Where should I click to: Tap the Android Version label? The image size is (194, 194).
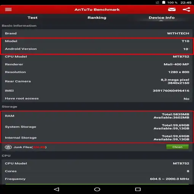click(x=21, y=49)
